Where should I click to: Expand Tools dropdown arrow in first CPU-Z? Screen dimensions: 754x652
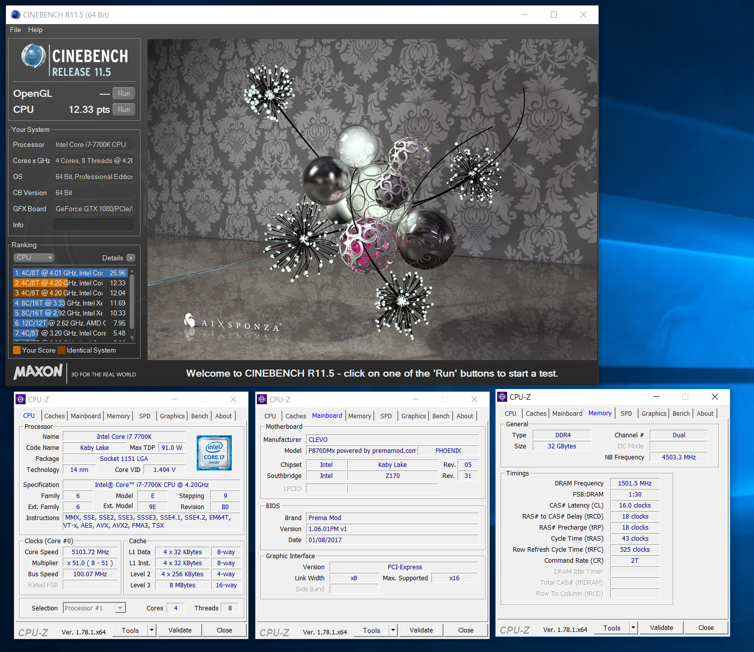point(152,630)
